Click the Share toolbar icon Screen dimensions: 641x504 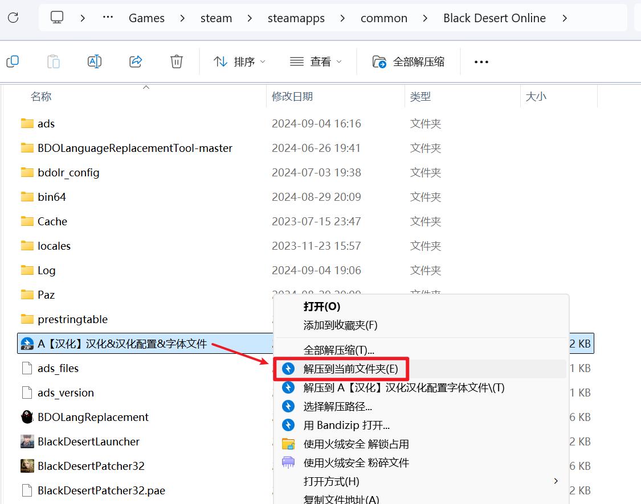click(136, 61)
